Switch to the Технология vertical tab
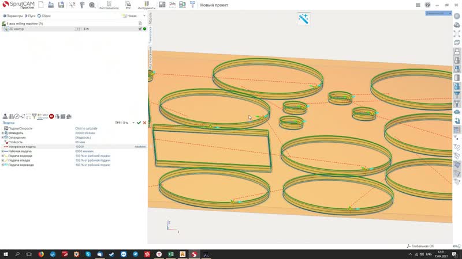 point(150,35)
